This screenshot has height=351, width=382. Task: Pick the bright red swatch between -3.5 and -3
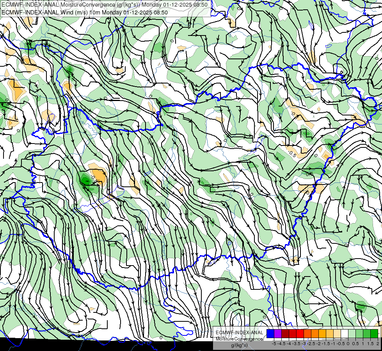300,333
